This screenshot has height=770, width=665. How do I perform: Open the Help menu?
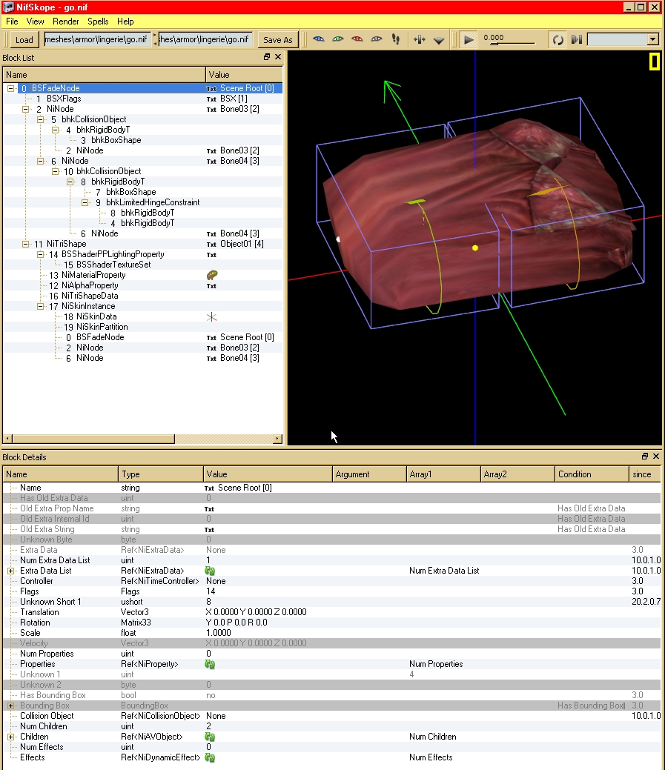(125, 21)
